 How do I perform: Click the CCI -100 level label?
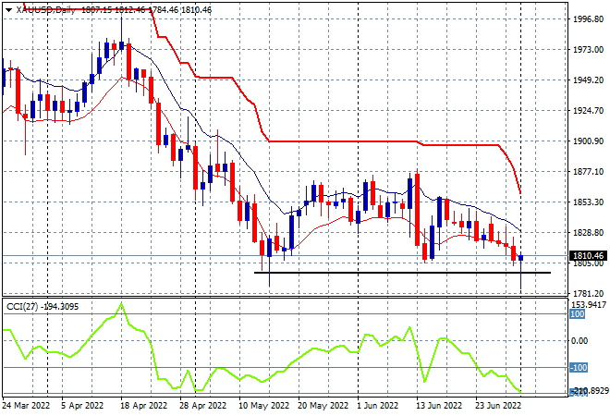tap(579, 367)
